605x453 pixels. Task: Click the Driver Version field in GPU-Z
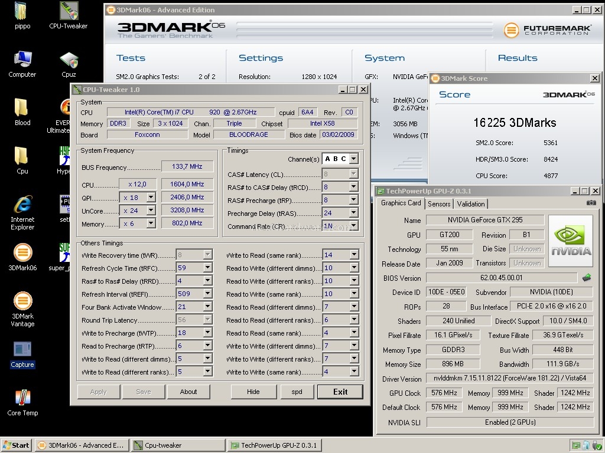tap(509, 378)
